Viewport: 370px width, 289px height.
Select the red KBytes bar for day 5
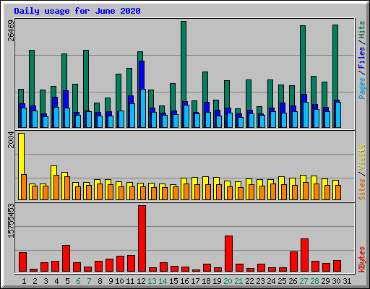[66, 258]
